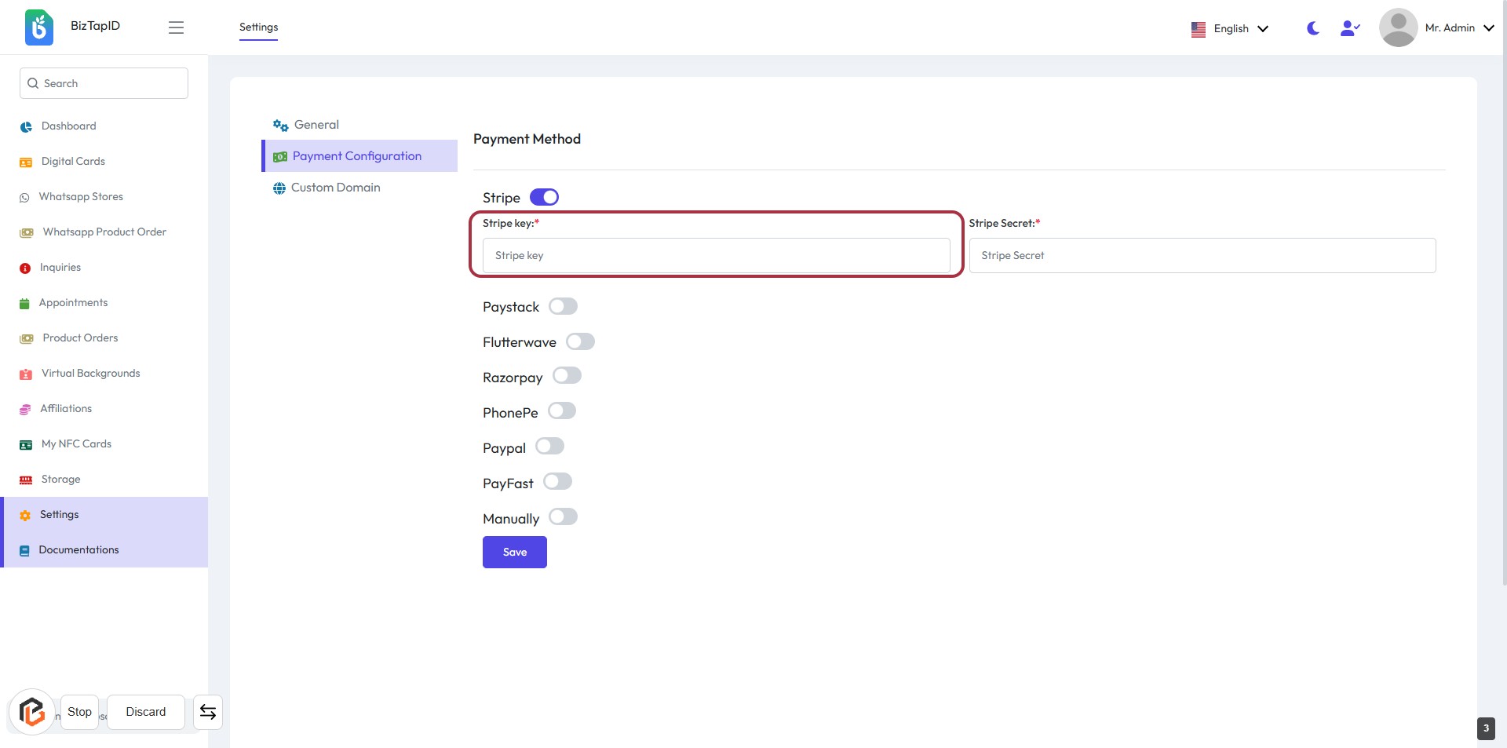Collapse sidebar with hamburger menu icon

pyautogui.click(x=176, y=27)
